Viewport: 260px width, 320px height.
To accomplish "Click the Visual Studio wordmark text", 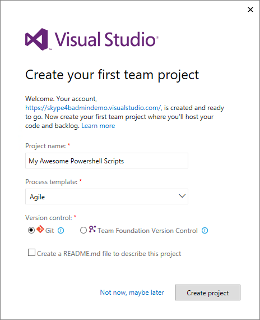I will (106, 39).
